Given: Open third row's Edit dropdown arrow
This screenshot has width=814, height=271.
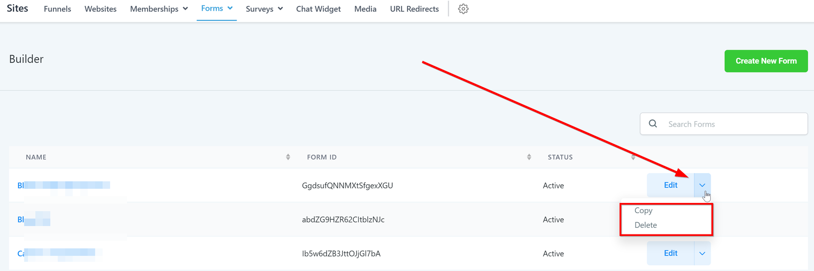Looking at the screenshot, I should pos(702,253).
